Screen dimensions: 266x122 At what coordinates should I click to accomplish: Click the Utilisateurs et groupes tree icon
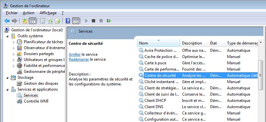point(20,60)
